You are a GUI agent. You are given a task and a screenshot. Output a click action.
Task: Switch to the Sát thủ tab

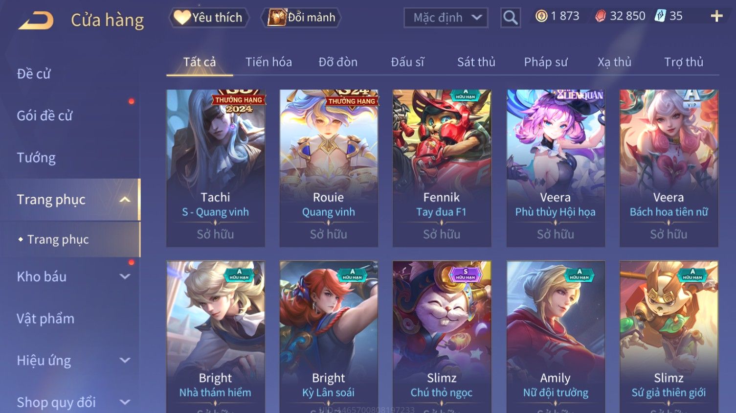pyautogui.click(x=476, y=62)
